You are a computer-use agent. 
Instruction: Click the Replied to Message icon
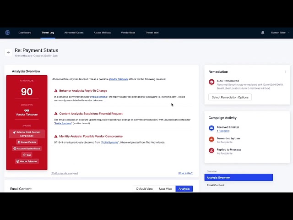[x=212, y=150]
